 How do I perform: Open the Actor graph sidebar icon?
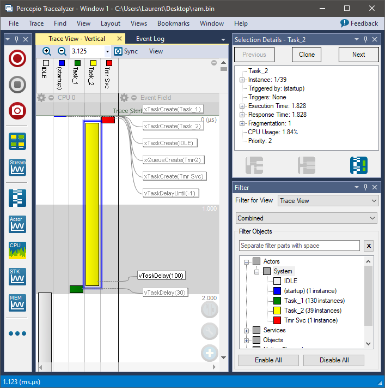17,224
